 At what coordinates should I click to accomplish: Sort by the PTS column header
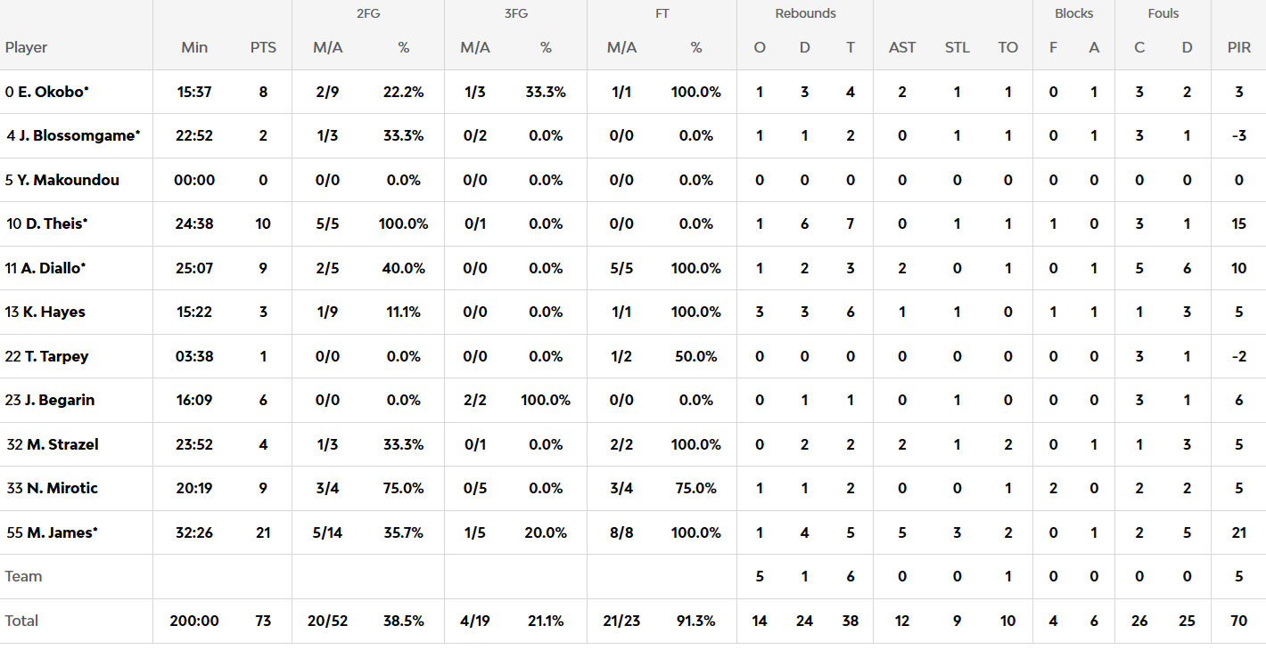pos(263,47)
